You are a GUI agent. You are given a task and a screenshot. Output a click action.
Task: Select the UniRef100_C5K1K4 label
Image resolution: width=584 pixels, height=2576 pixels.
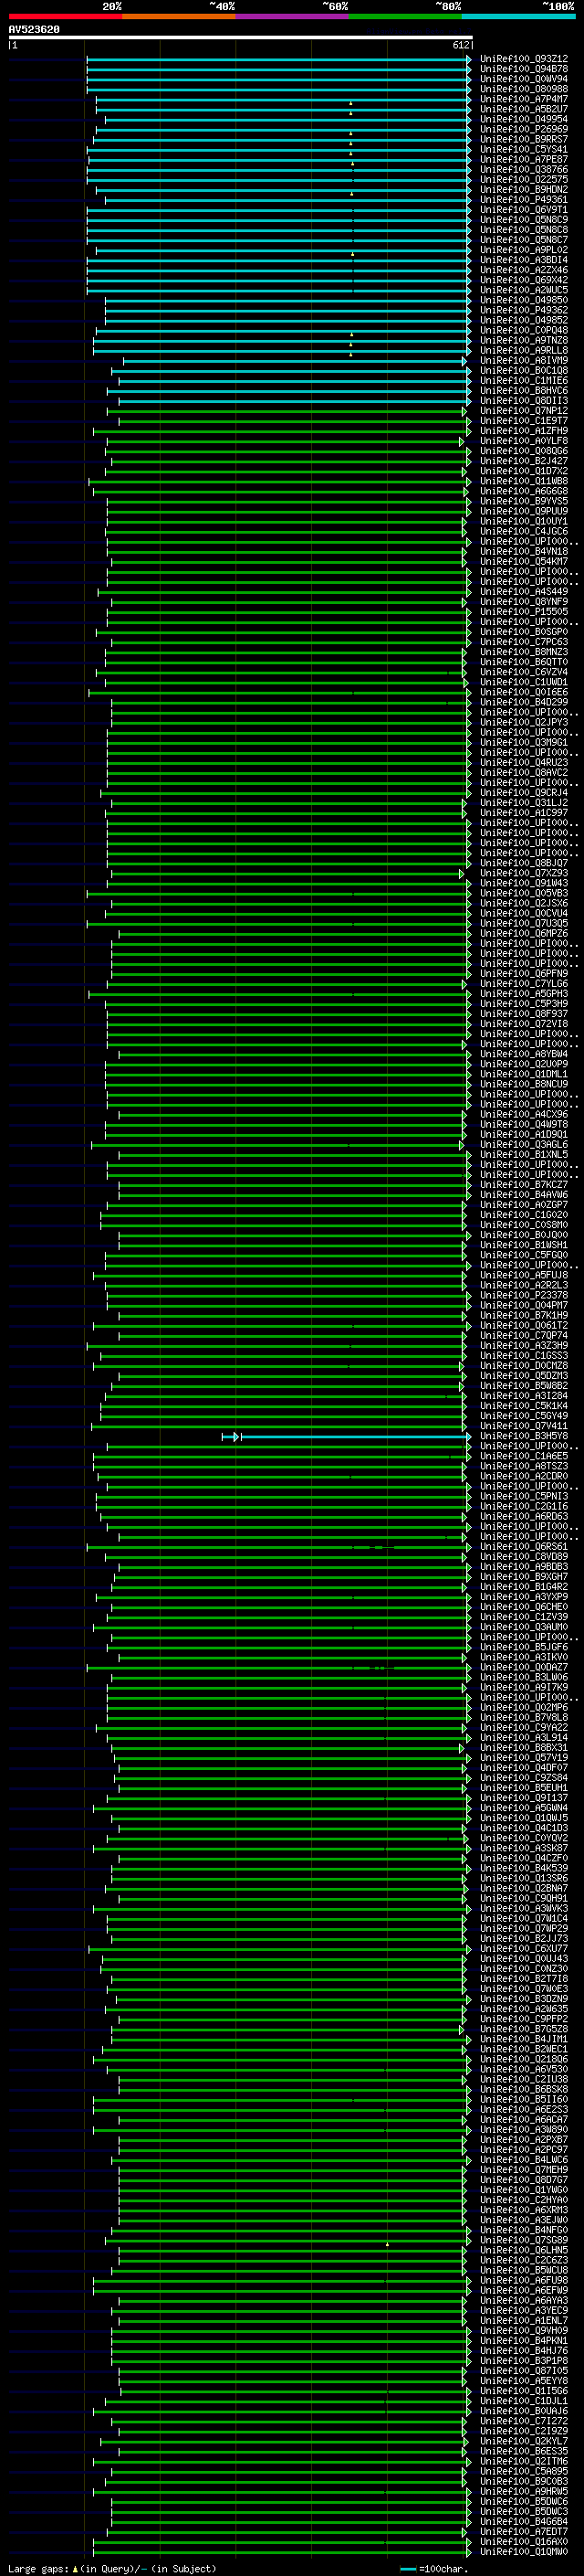[x=524, y=1406]
